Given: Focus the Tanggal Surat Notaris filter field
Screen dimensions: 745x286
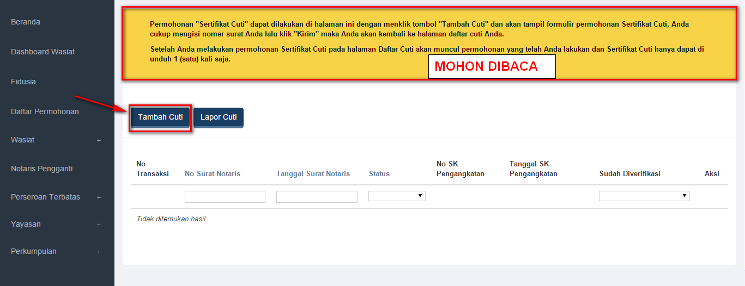Looking at the screenshot, I should click(317, 197).
